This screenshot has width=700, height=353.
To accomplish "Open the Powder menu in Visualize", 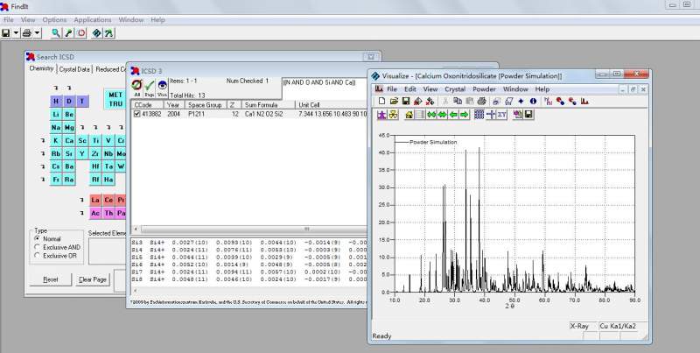I will coord(484,89).
